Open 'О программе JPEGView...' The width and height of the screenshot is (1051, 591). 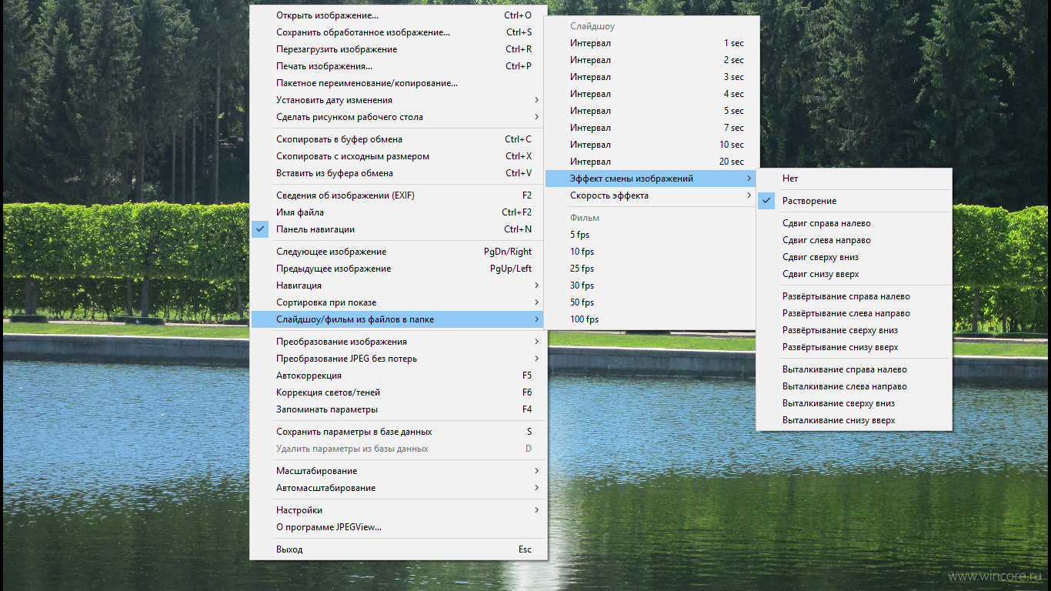(398, 527)
